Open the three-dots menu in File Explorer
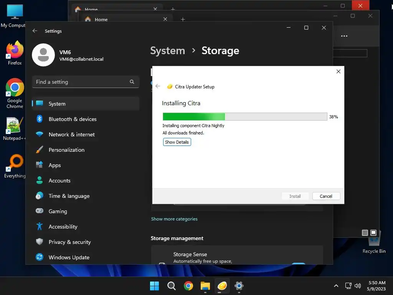Screen dimensions: 393x295 (x=344, y=36)
